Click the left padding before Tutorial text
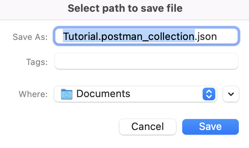249x148 pixels. (59, 36)
